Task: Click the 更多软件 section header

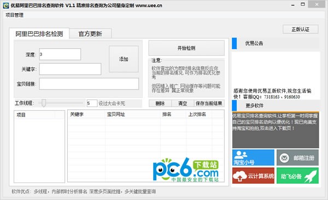Action: (x=276, y=105)
